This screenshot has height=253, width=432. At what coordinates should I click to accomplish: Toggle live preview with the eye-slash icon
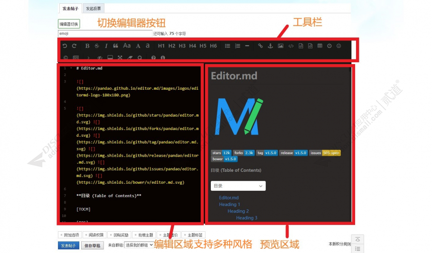pos(100,57)
